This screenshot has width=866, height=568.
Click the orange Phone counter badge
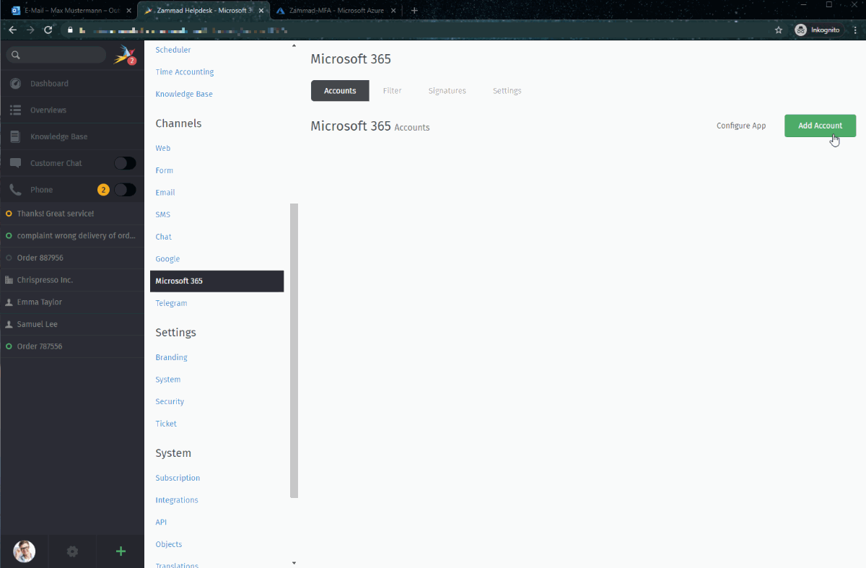click(x=103, y=190)
